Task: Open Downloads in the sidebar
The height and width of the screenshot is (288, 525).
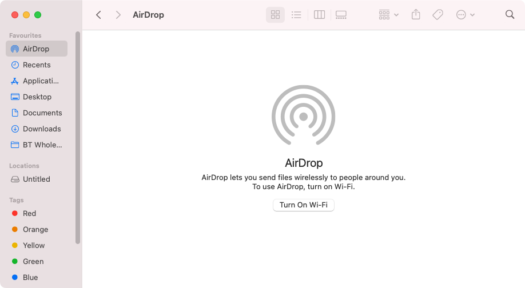Action: click(x=37, y=129)
